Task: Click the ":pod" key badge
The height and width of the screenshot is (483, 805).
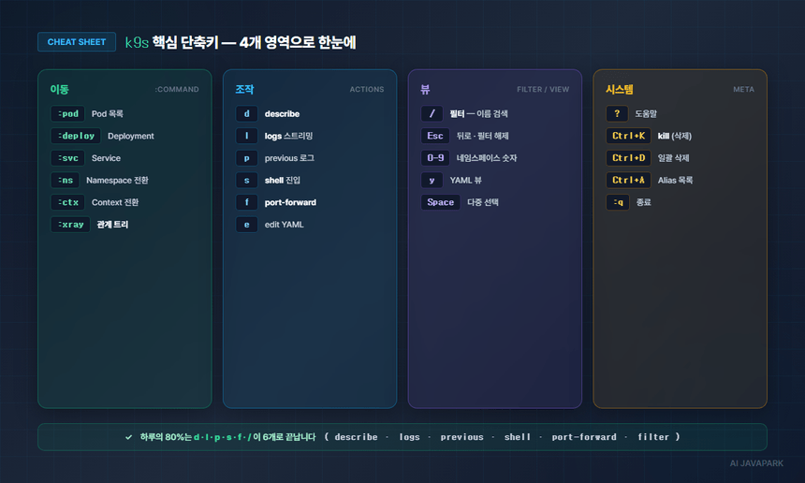Action: click(x=67, y=113)
